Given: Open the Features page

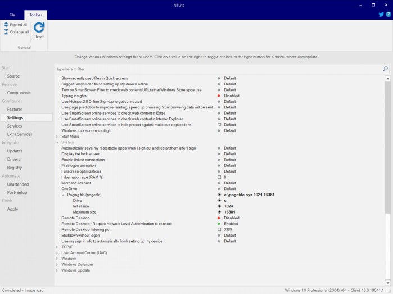Looking at the screenshot, I should 15,109.
